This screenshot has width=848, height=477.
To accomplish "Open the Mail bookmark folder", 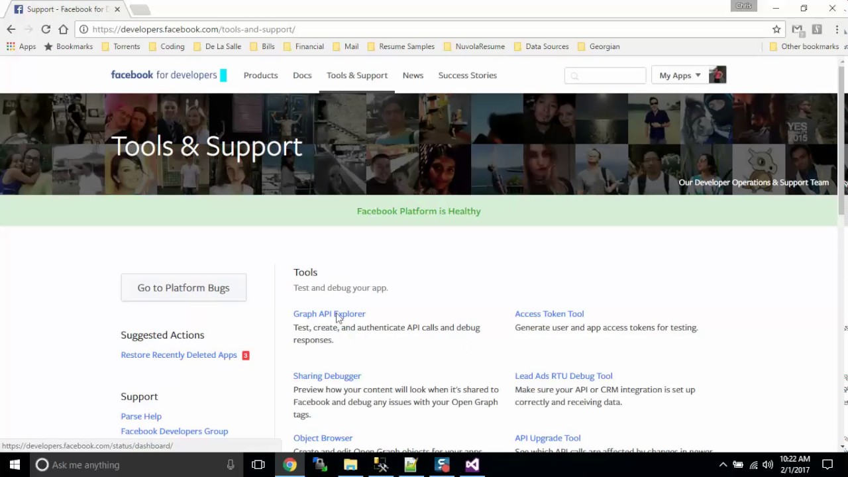I will (x=346, y=46).
